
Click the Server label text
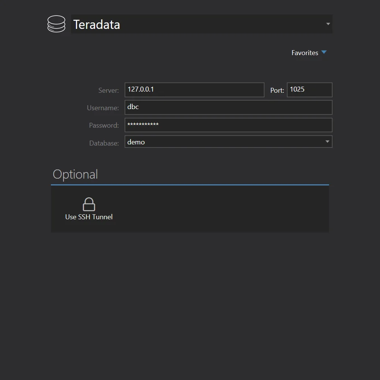pos(108,90)
